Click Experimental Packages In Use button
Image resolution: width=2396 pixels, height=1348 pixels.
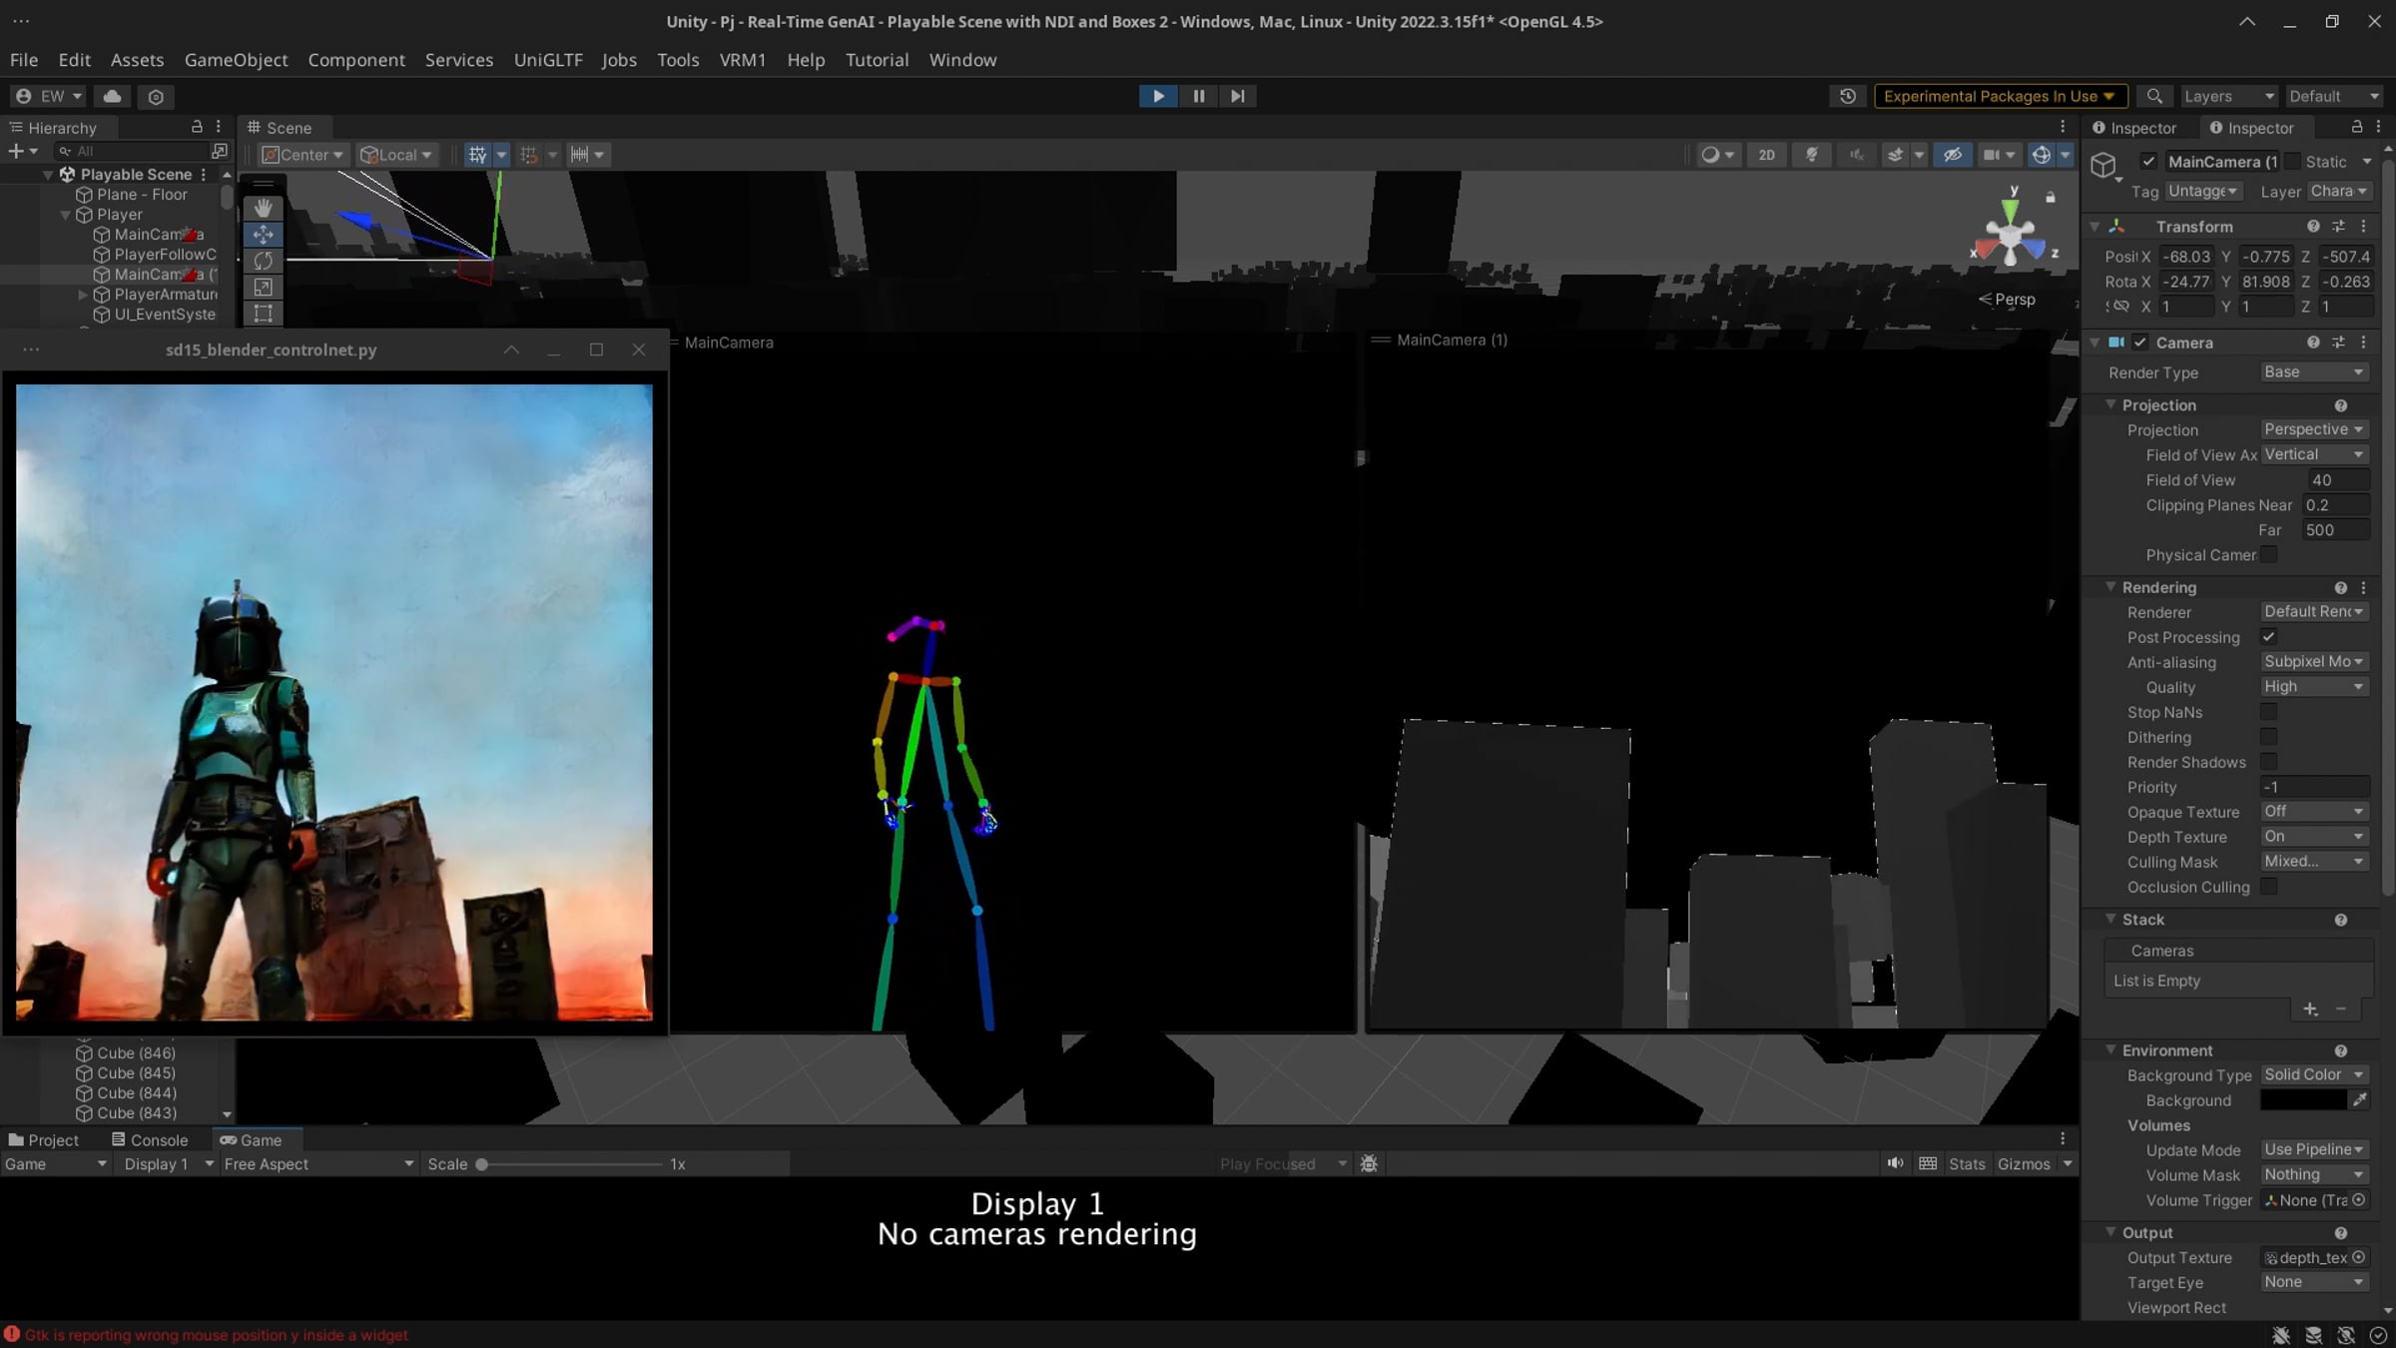2000,96
